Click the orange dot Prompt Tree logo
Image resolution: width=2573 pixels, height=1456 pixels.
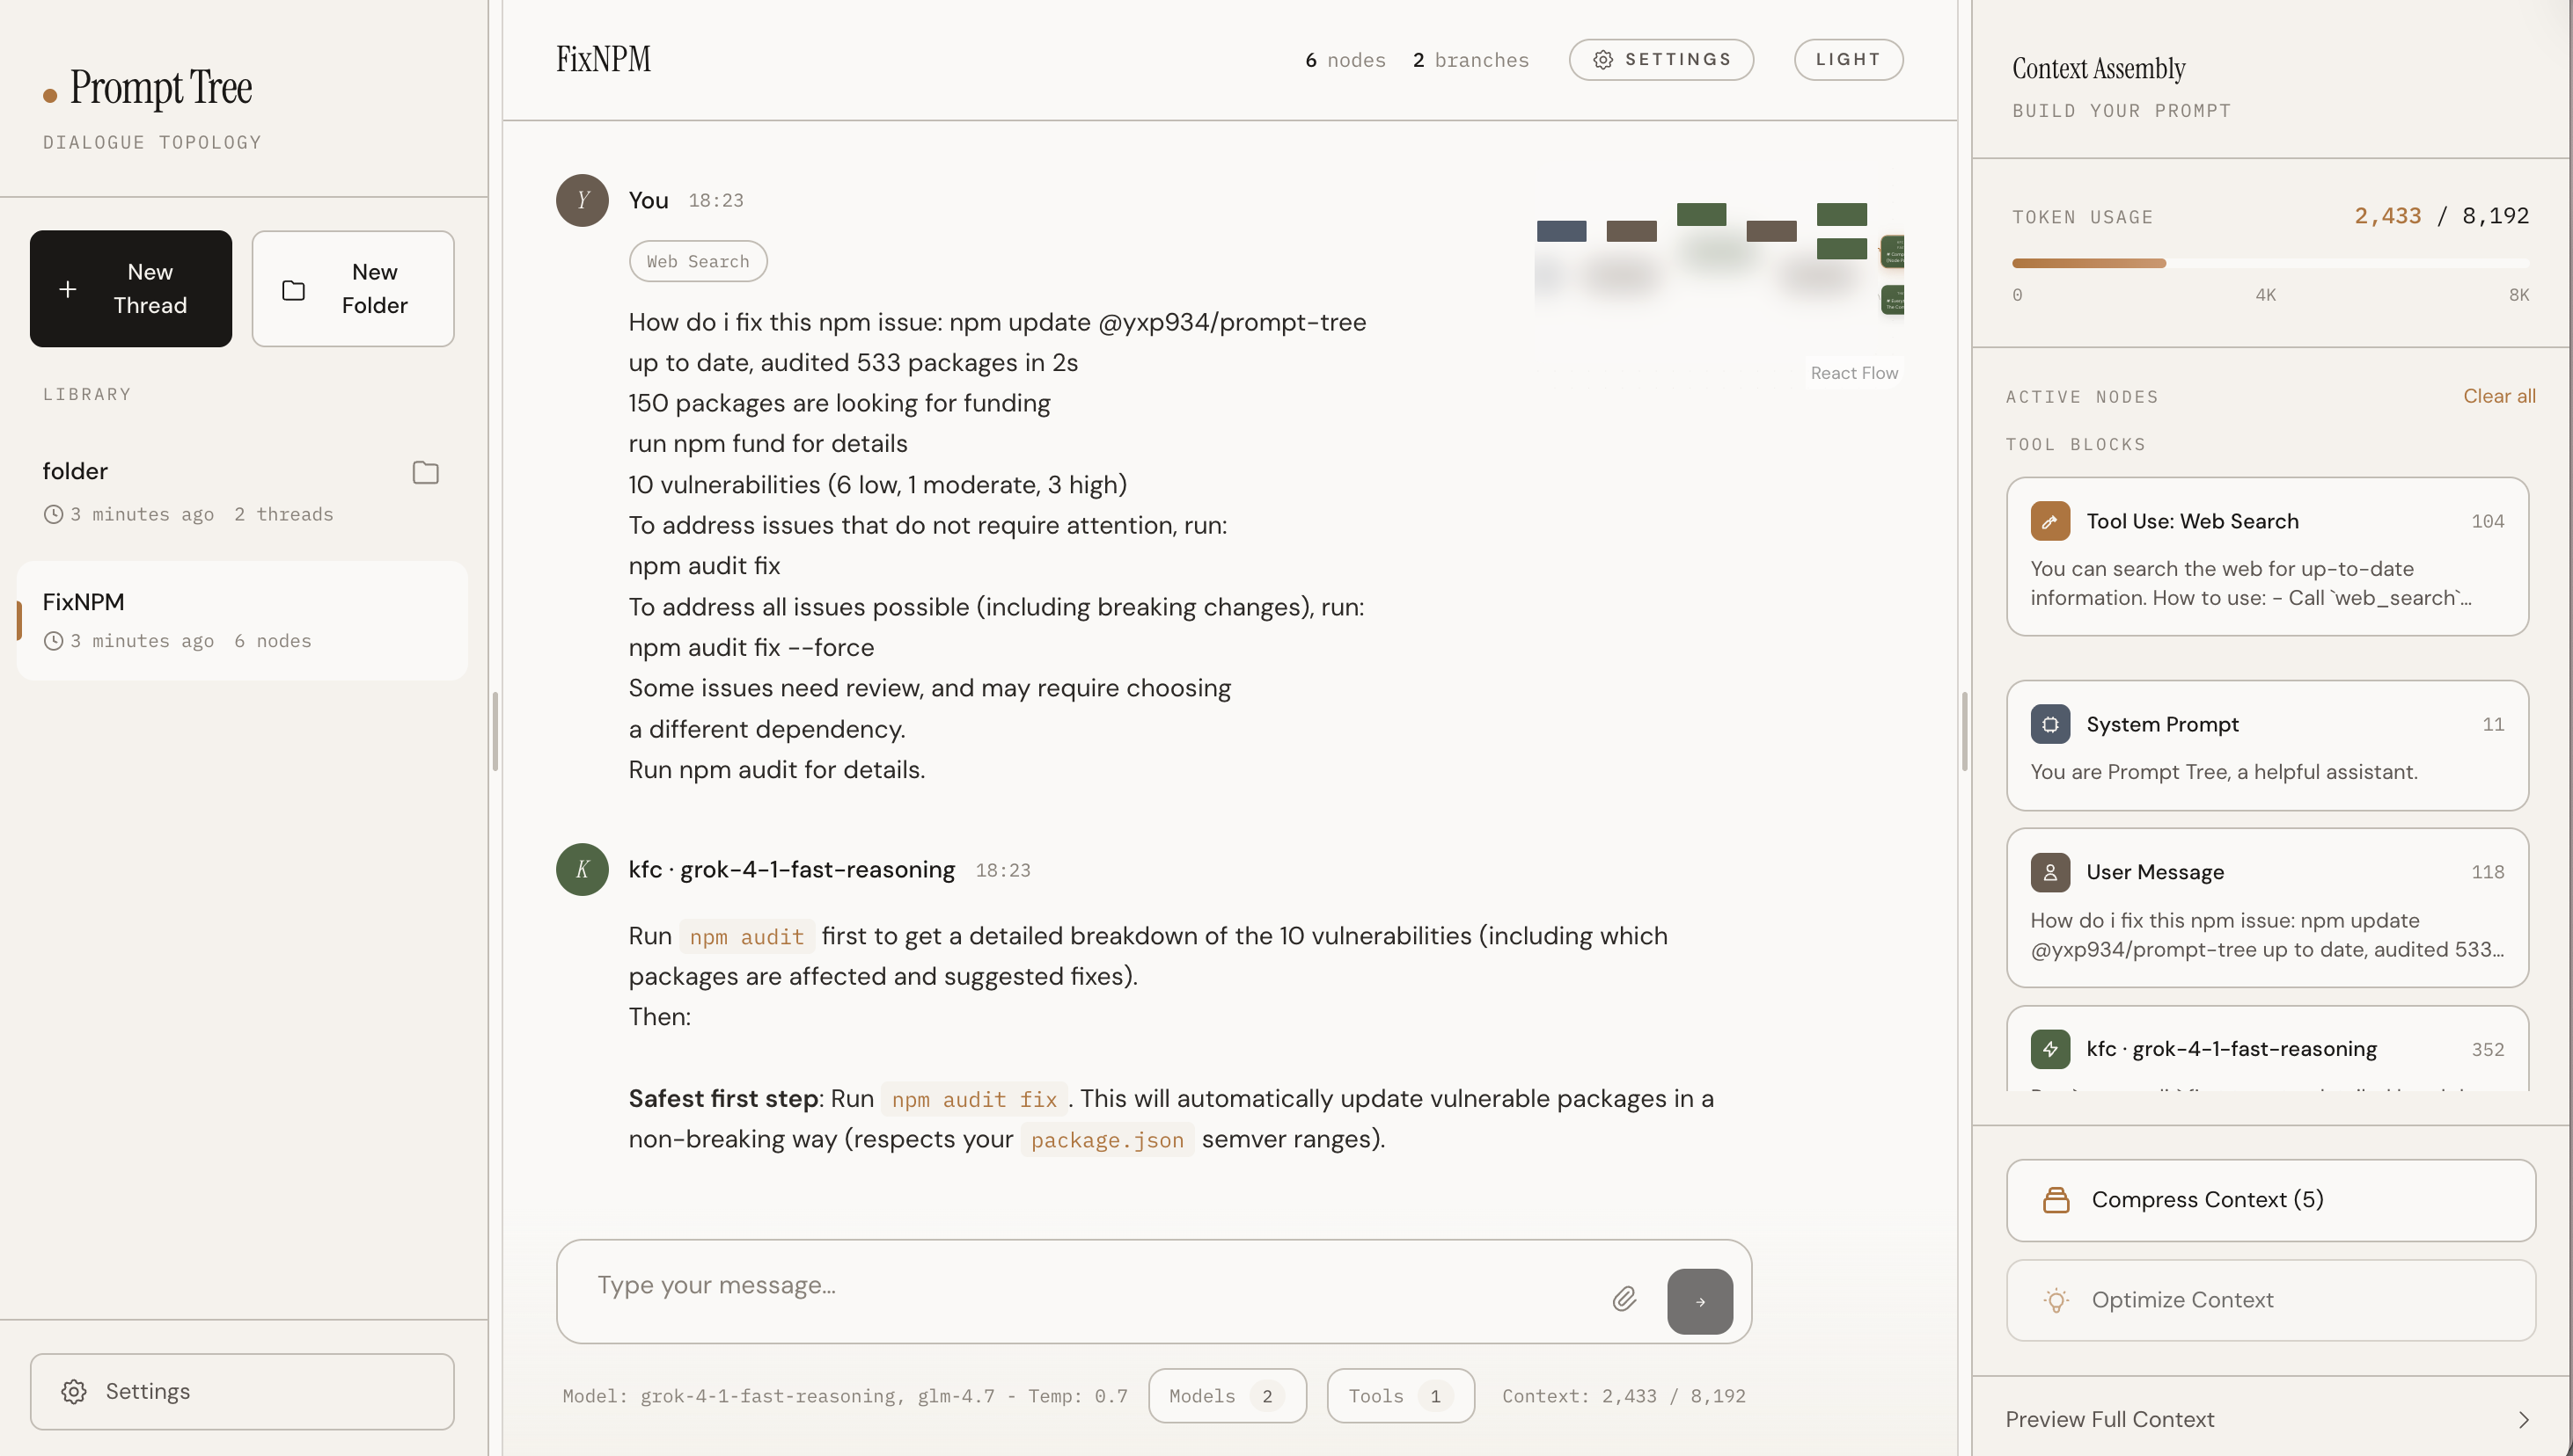point(50,96)
